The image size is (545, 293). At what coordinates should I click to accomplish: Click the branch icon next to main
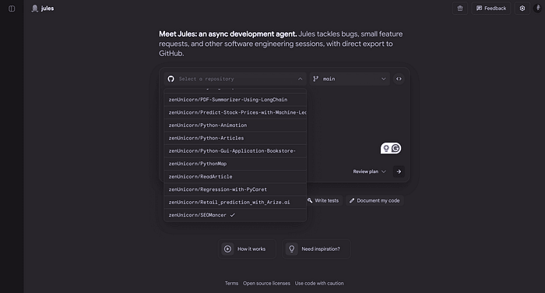[315, 79]
